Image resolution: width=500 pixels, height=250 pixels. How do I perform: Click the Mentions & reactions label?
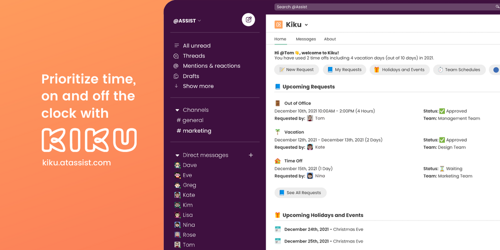212,66
